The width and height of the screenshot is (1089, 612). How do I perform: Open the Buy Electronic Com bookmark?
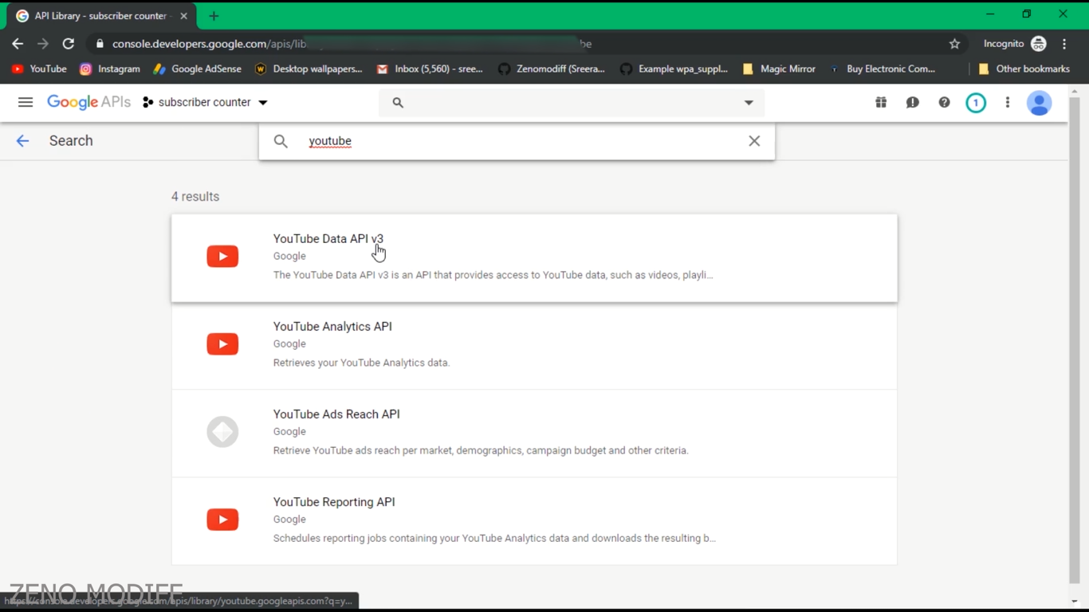pos(883,69)
